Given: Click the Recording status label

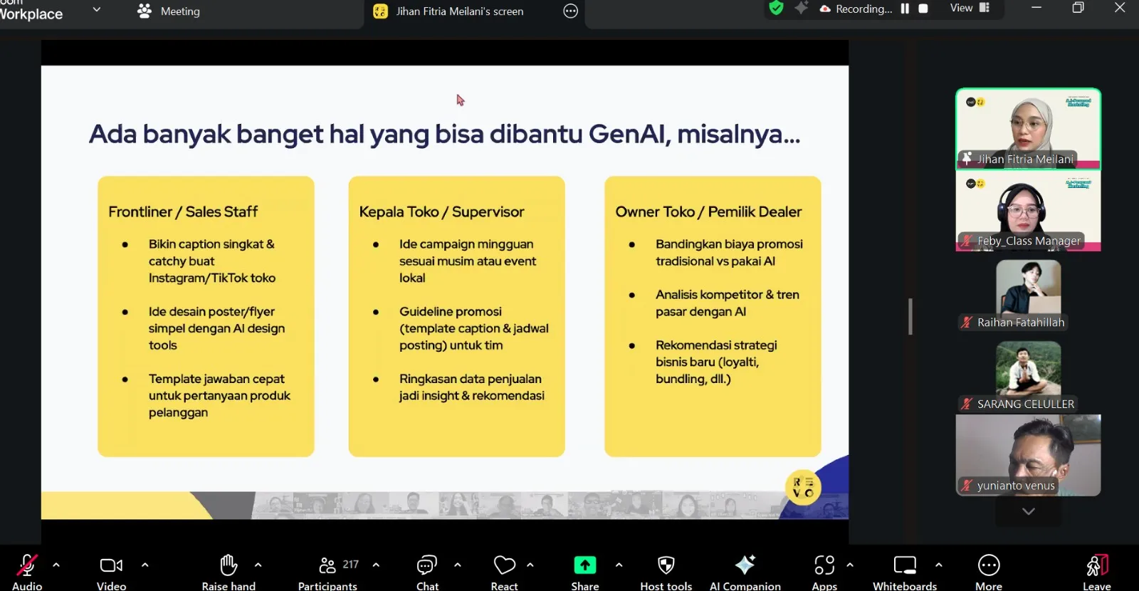Looking at the screenshot, I should pyautogui.click(x=864, y=9).
